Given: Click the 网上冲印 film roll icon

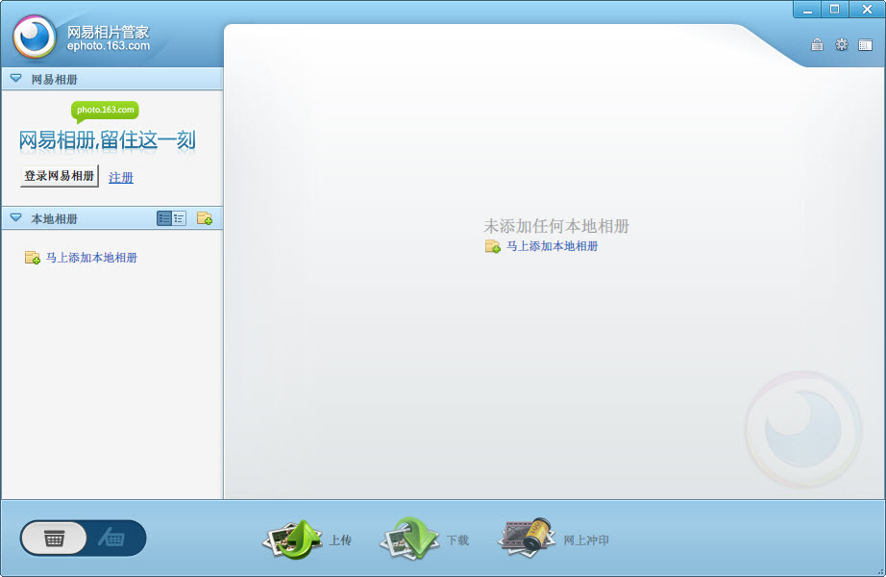Looking at the screenshot, I should click(x=526, y=538).
